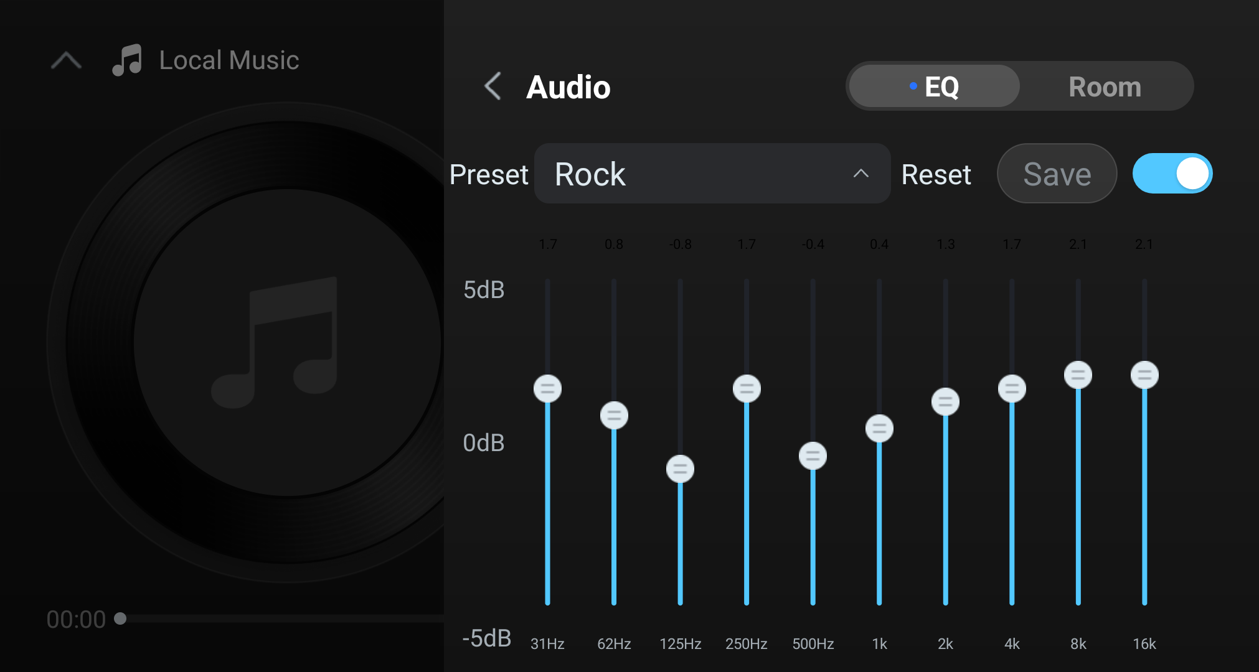Click the Local Music title text
Viewport: 1259px width, 672px height.
229,60
